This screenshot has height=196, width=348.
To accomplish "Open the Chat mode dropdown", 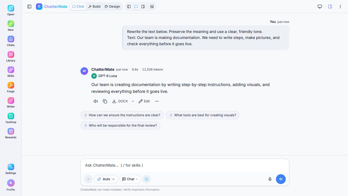I will pyautogui.click(x=130, y=179).
